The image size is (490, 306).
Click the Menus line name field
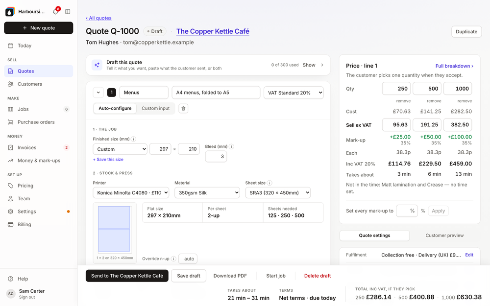pyautogui.click(x=144, y=93)
